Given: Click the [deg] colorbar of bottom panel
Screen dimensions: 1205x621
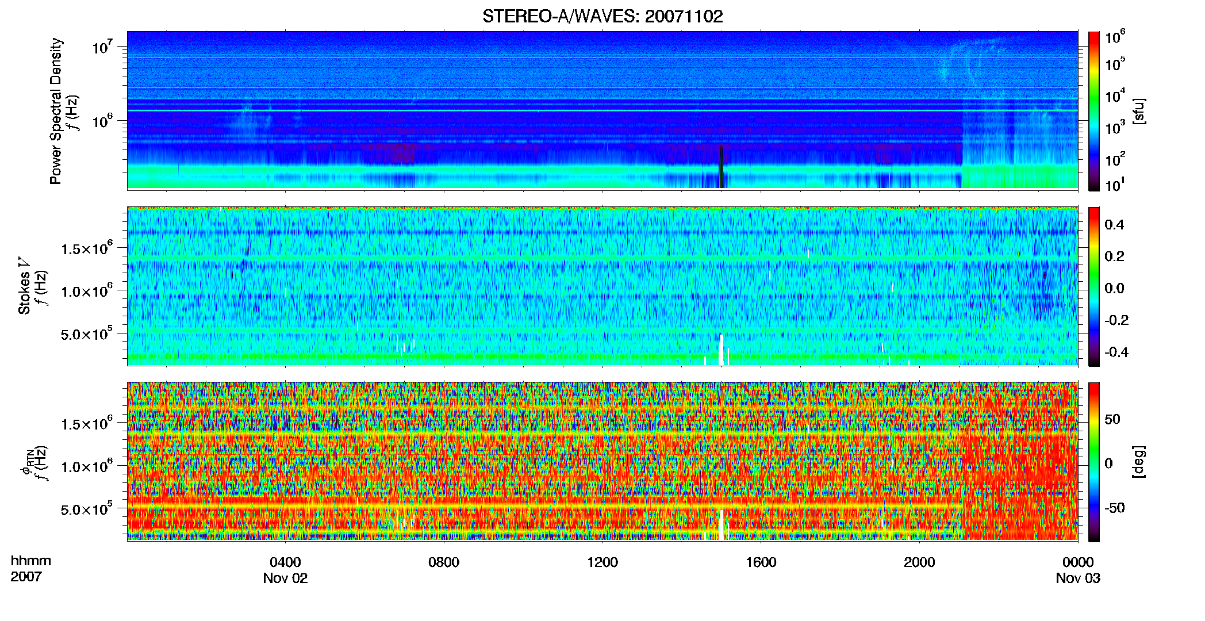Looking at the screenshot, I should 1094,462.
